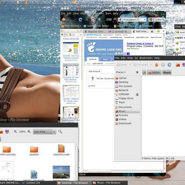The height and width of the screenshot is (185, 185).
Task: Click Stop loading icon in Music browser
Action: point(163,65)
